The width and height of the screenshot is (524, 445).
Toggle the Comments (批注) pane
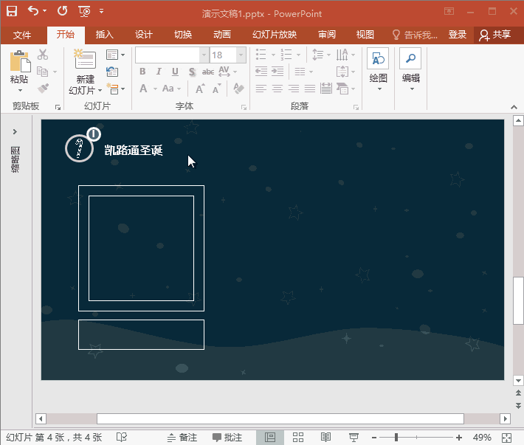coord(227,438)
